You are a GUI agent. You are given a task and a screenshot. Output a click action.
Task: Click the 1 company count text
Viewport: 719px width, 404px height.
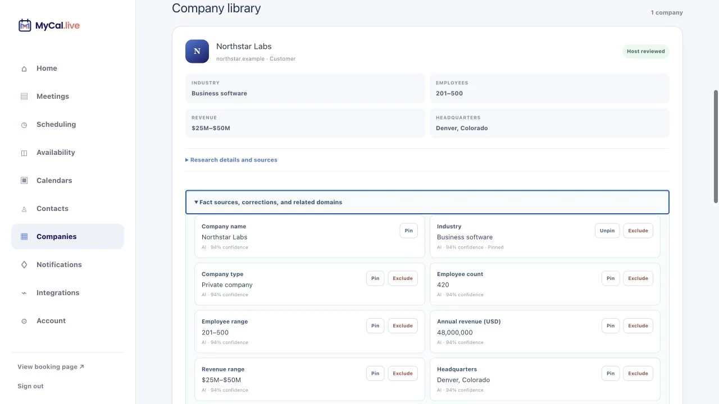tap(667, 12)
